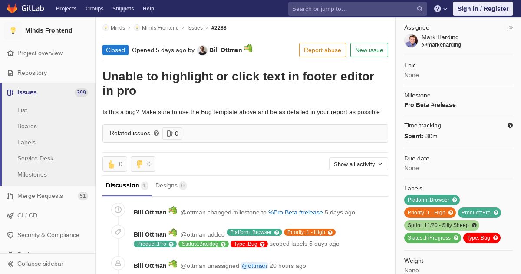Click the search magnifier icon
This screenshot has height=274, width=521.
click(x=420, y=9)
